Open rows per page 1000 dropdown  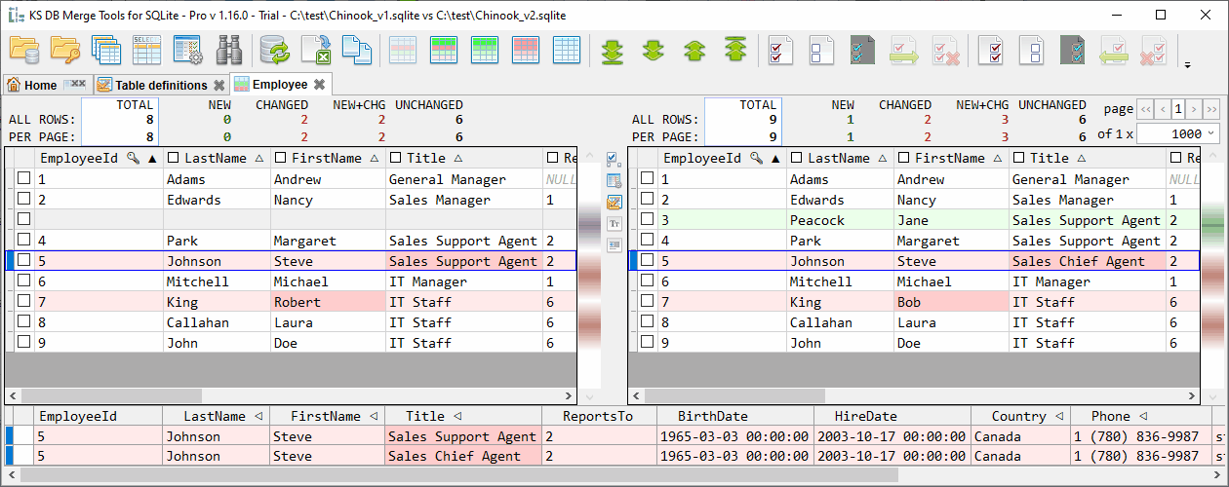1178,133
